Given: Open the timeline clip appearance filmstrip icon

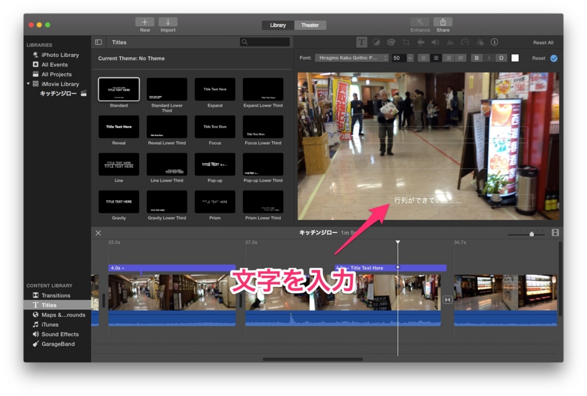Looking at the screenshot, I should point(555,233).
